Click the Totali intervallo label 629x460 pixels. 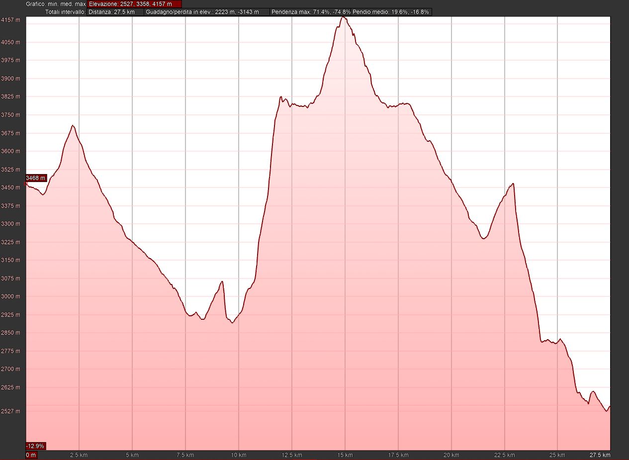[x=65, y=12]
